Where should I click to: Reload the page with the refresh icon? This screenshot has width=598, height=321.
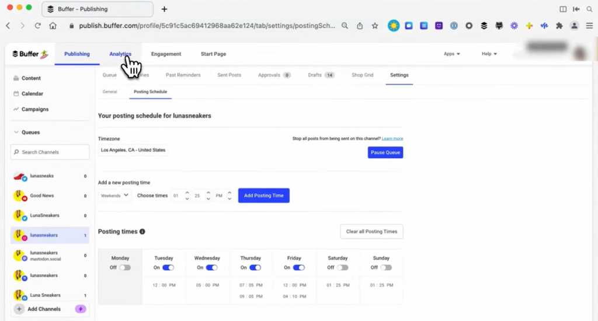(x=37, y=26)
